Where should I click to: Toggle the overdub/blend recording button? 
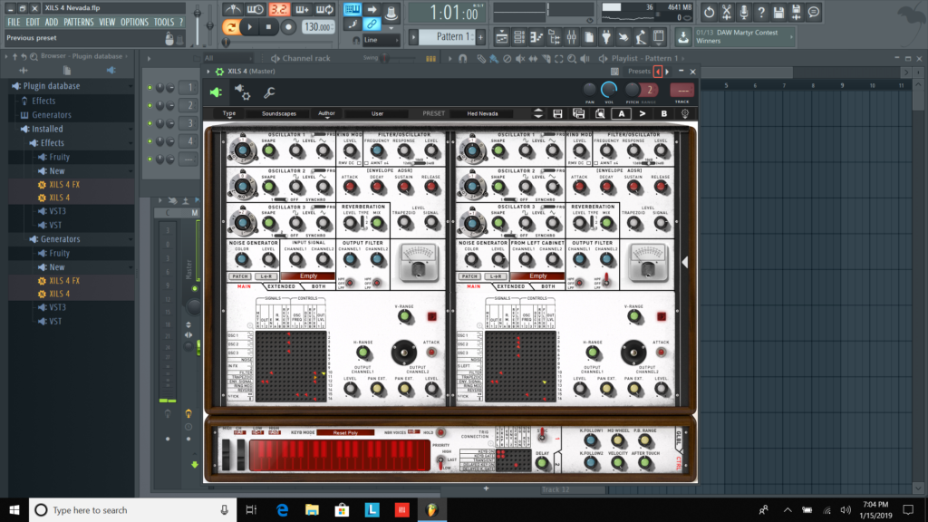click(x=301, y=9)
